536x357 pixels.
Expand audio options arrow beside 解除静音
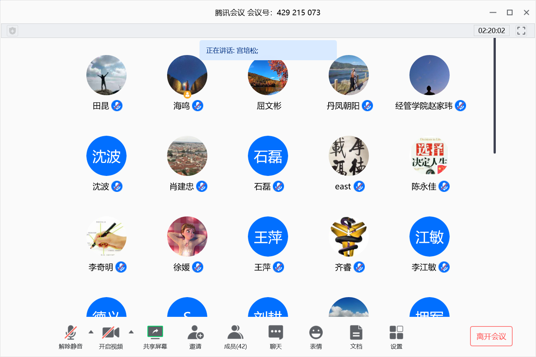tap(91, 332)
